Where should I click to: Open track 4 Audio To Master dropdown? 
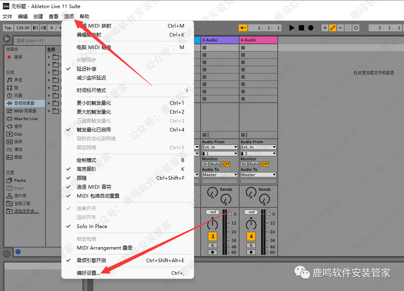[x=258, y=175]
